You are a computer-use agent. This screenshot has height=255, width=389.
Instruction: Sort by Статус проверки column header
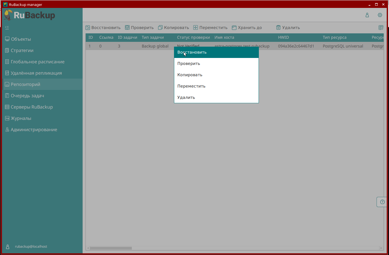point(193,37)
